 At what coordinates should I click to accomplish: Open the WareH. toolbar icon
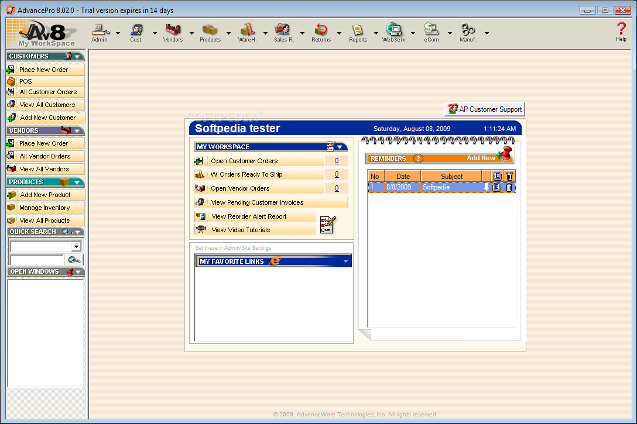(248, 33)
